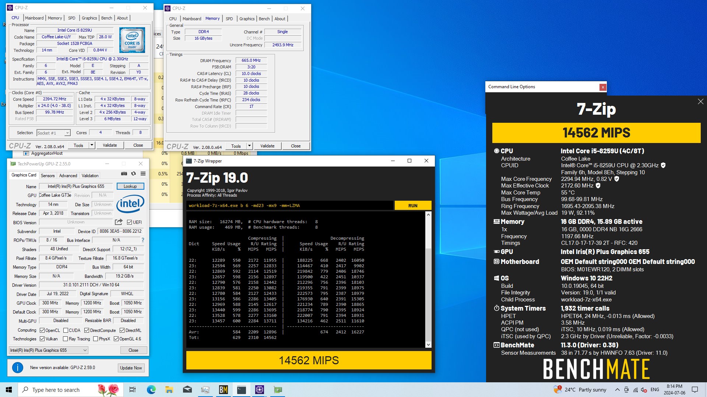Click the weather widget on taskbar

coord(580,390)
